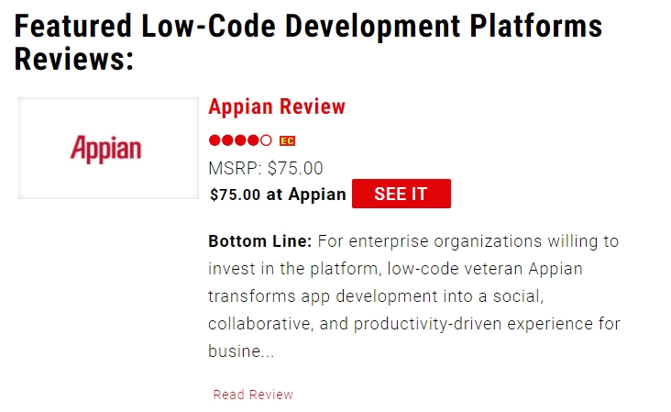Click the empty fifth rating dot
The width and height of the screenshot is (671, 412).
tap(266, 140)
